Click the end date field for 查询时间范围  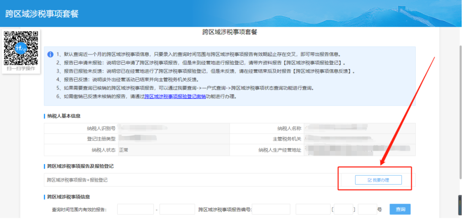pyautogui.click(x=178, y=209)
